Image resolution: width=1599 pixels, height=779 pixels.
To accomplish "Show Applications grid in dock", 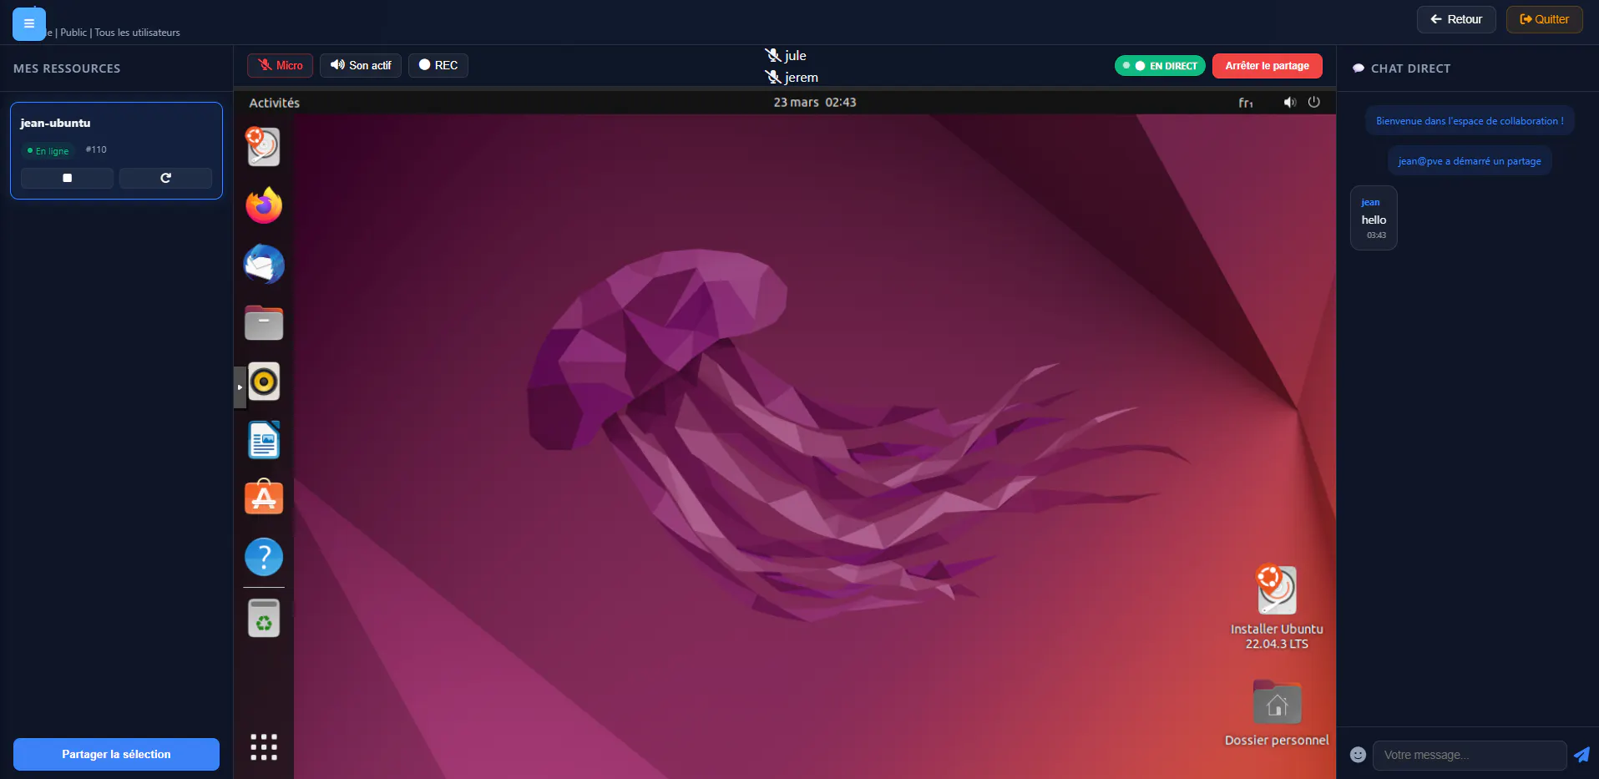I will tap(264, 747).
